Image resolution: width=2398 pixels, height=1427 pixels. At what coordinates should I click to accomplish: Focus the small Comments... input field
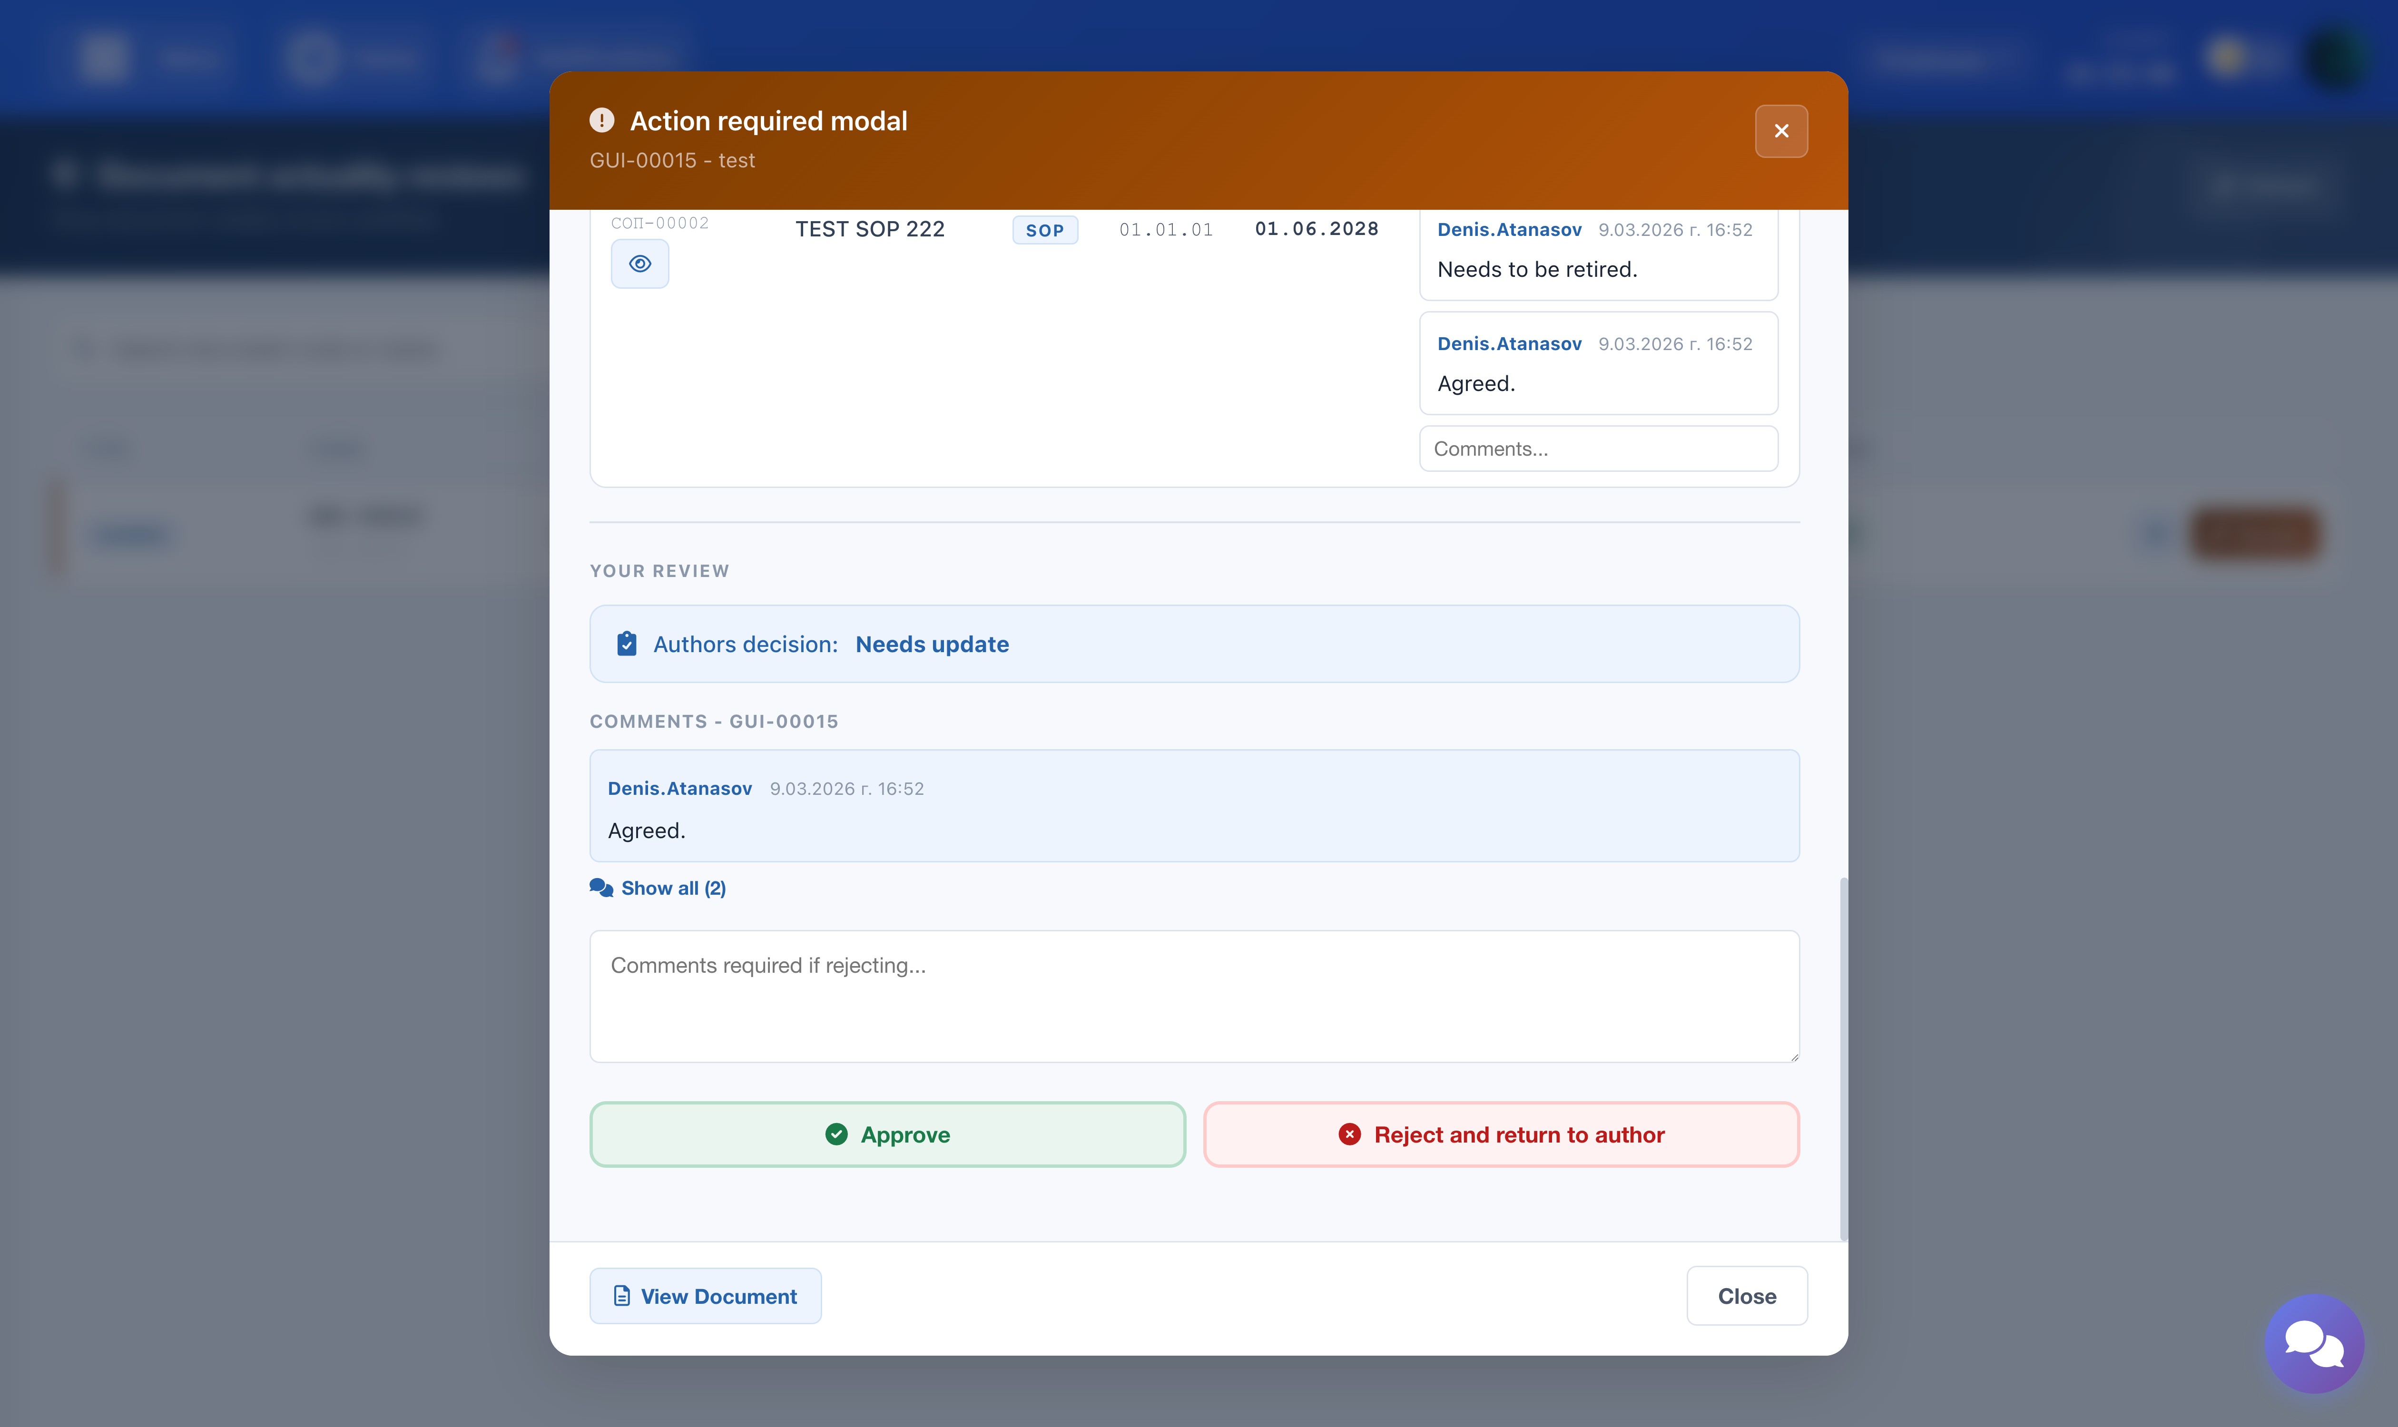[x=1598, y=449]
